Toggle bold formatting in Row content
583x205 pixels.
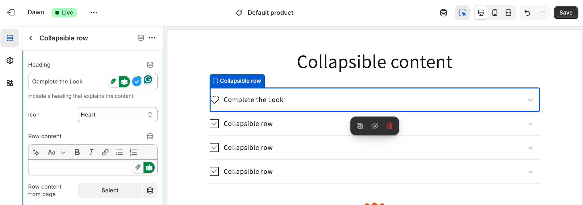tap(77, 152)
